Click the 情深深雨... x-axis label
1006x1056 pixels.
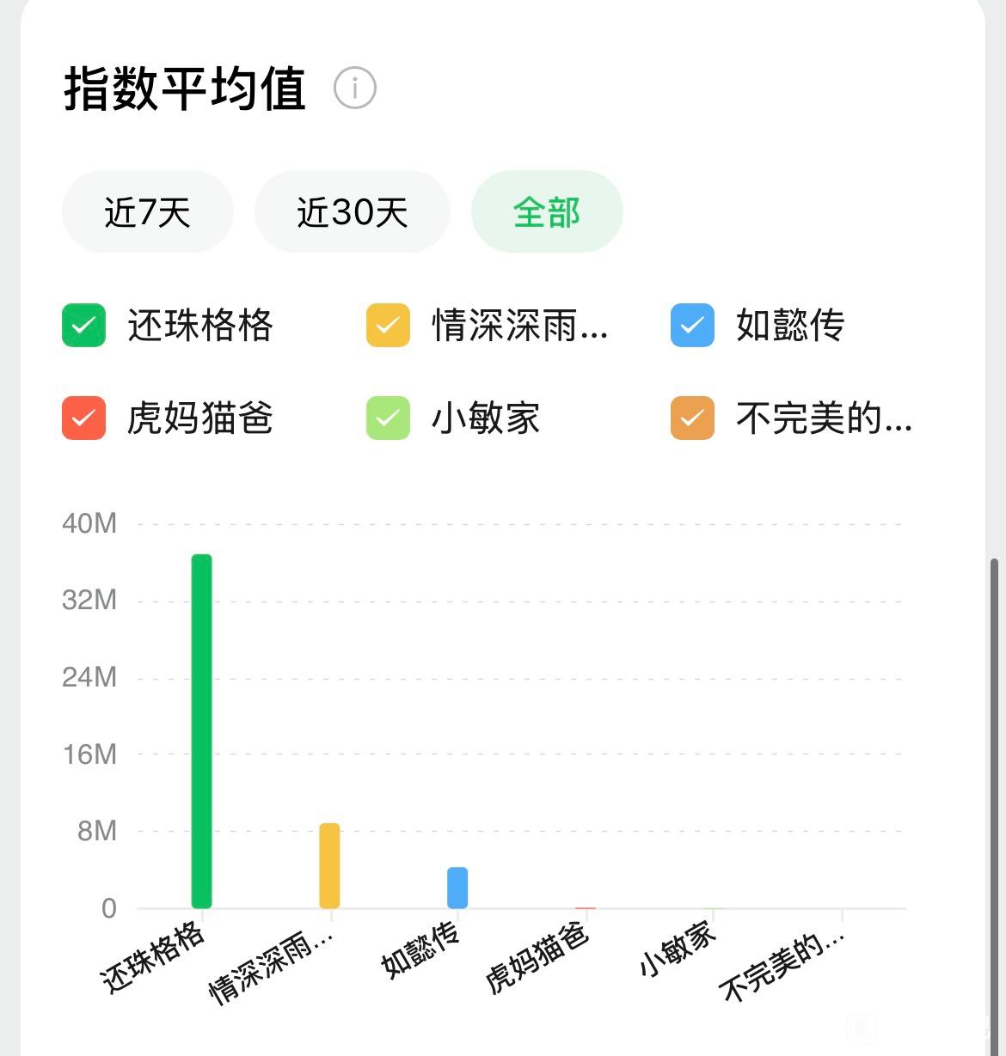[270, 966]
